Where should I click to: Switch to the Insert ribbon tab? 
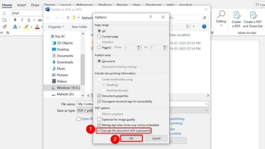point(21,5)
